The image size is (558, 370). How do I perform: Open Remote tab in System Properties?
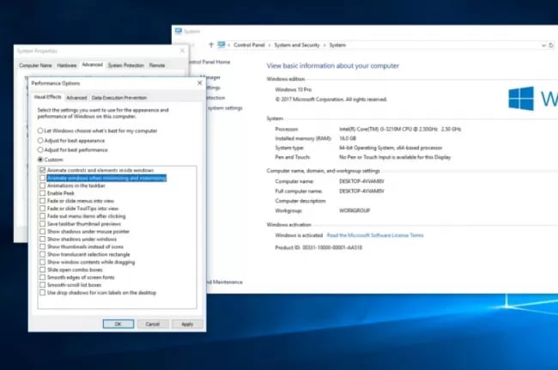(x=157, y=65)
